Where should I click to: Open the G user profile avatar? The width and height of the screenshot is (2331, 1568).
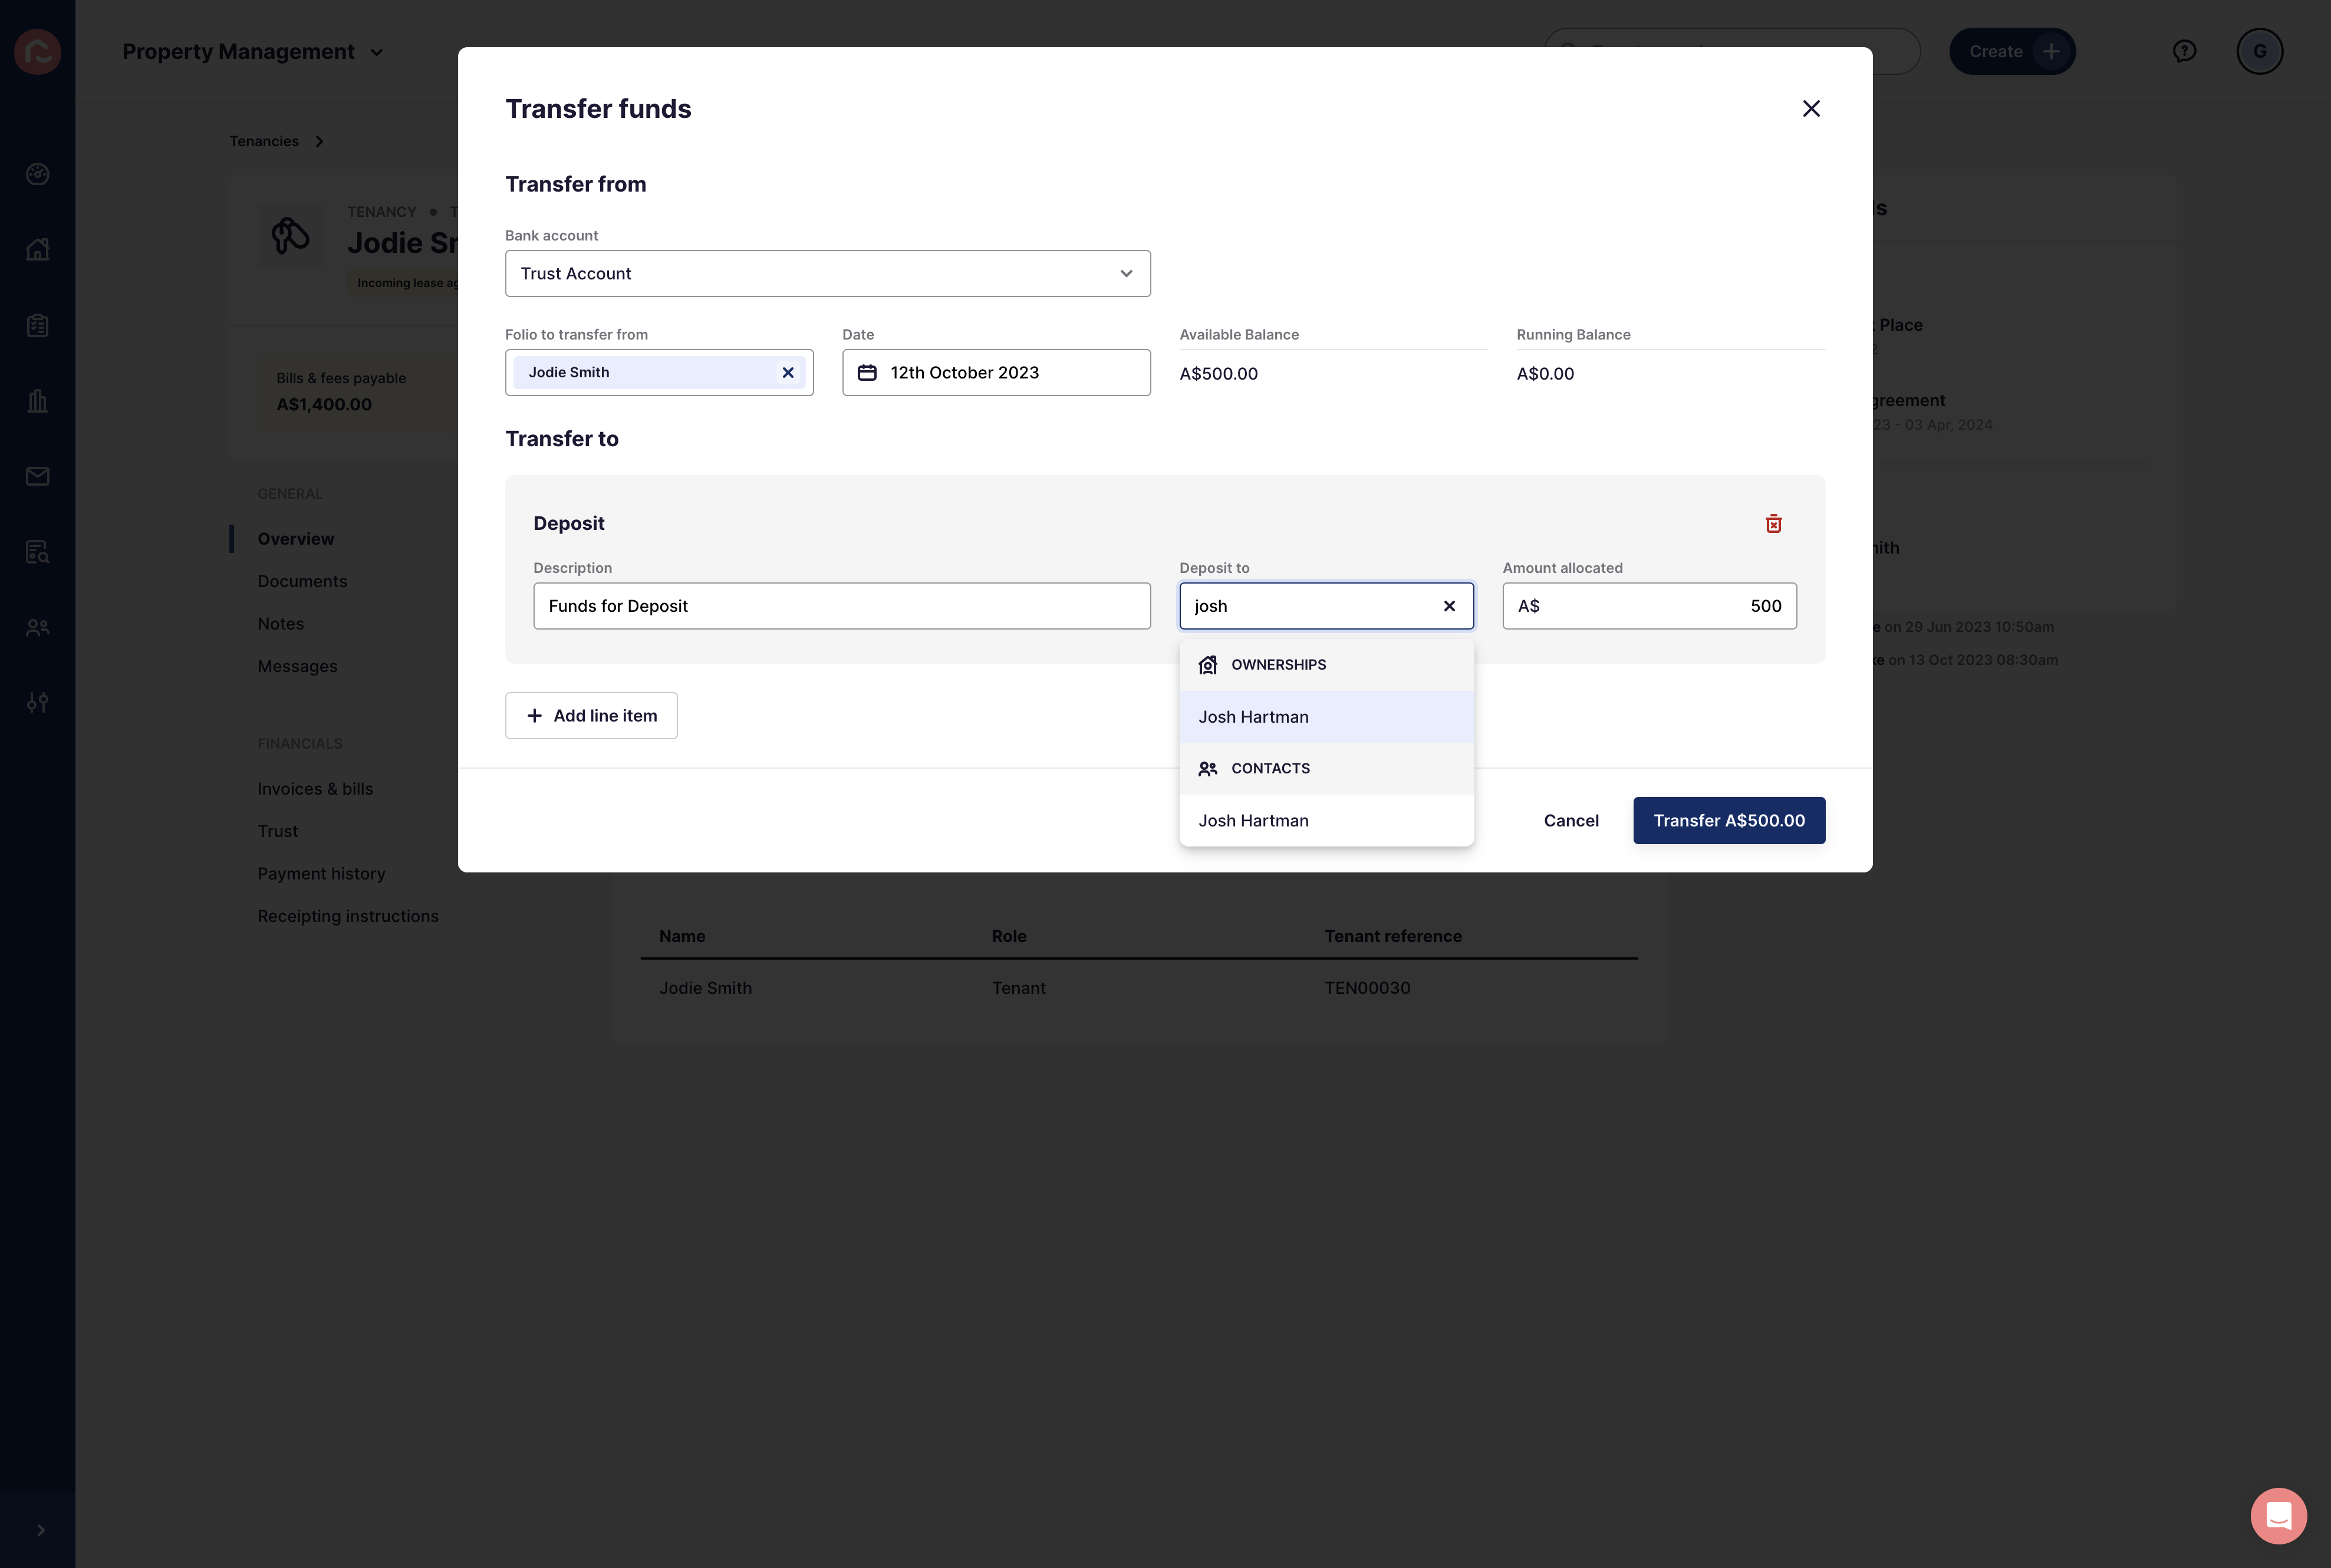2259,51
